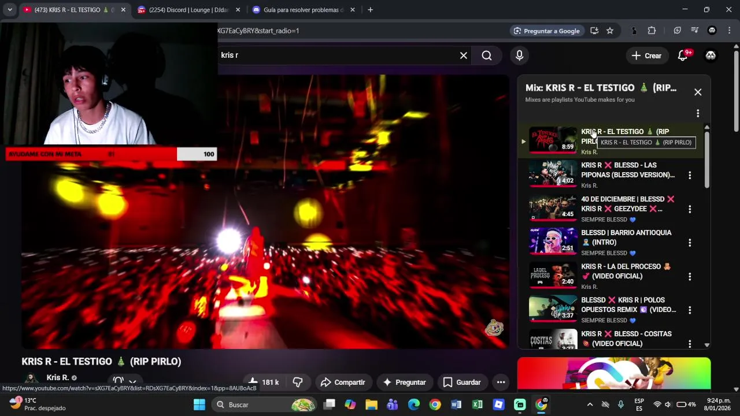Viewport: 740px width, 416px height.
Task: Open YouTube notifications bell
Action: pyautogui.click(x=683, y=55)
